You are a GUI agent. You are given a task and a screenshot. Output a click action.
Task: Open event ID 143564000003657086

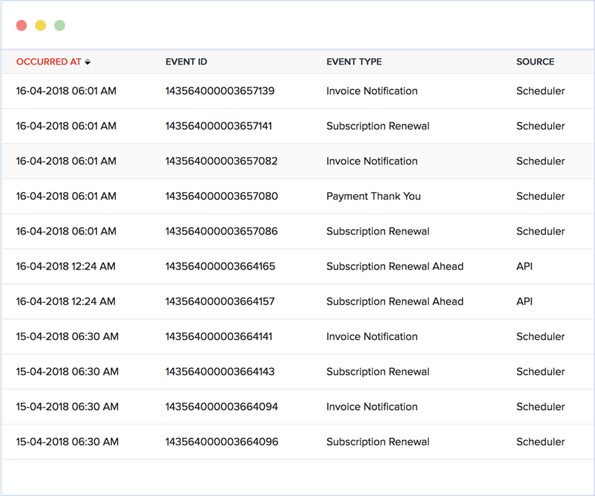(221, 232)
